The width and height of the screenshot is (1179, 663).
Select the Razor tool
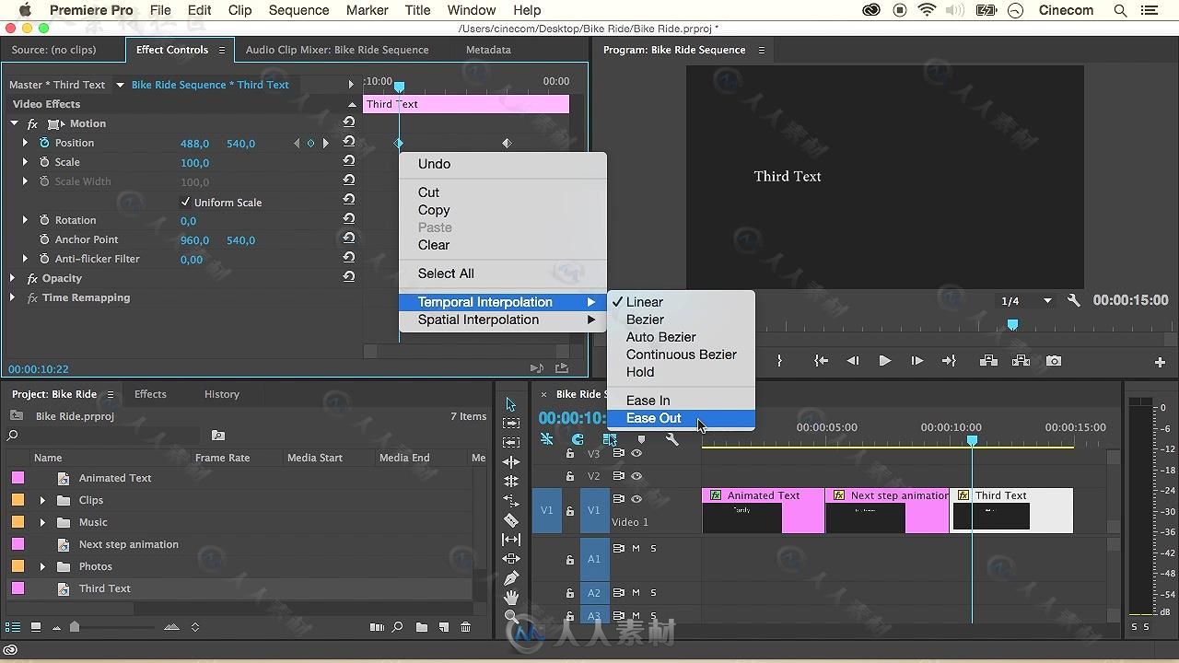pyautogui.click(x=511, y=520)
